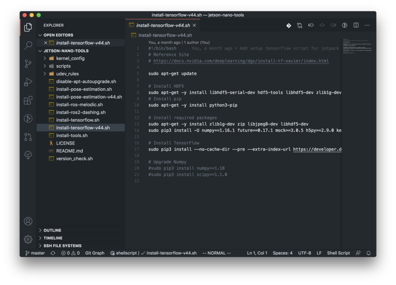Click the notifications bell in status bar
396x285 pixels.
[x=368, y=253]
